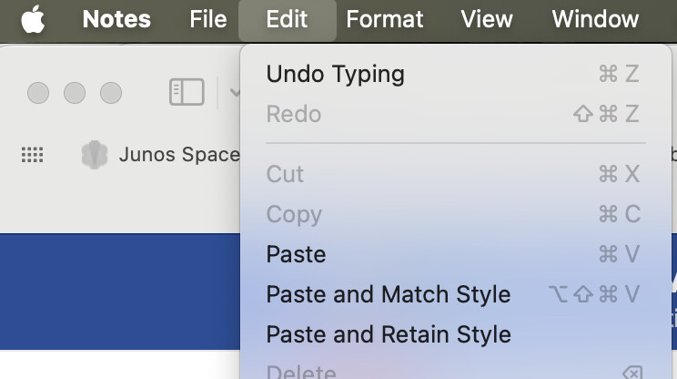Open the File menu
Viewport: 677px width, 379px height.
coord(208,19)
